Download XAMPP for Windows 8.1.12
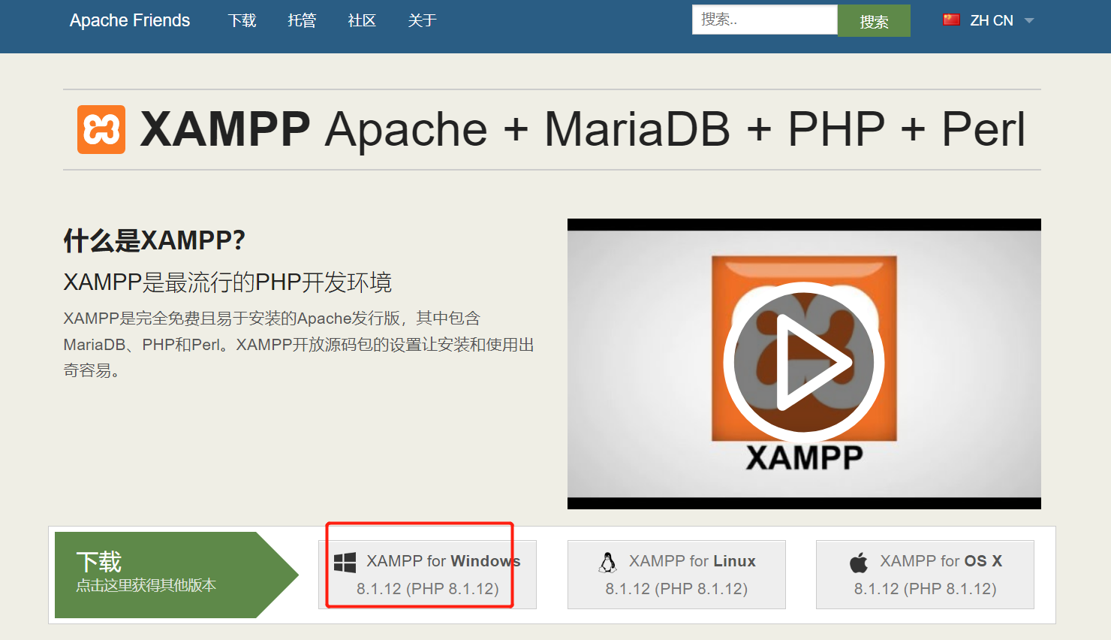 (427, 575)
